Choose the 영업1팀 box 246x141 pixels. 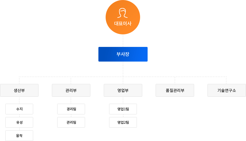coord(123,109)
